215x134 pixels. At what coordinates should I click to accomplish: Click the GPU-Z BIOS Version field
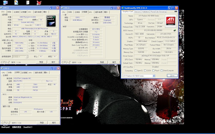[153, 30]
